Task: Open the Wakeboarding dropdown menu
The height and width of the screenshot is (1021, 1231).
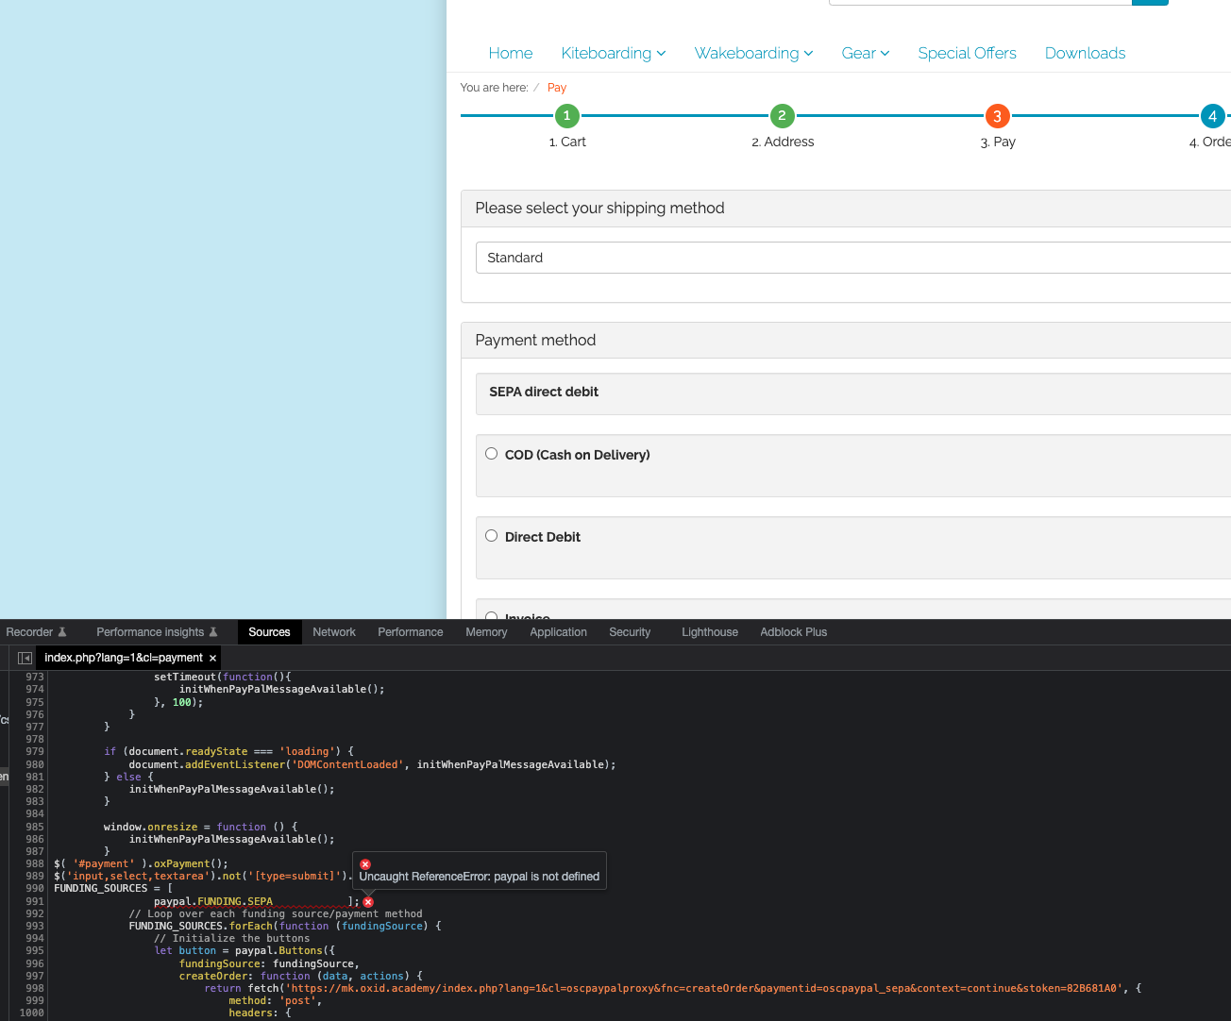Action: coord(753,53)
